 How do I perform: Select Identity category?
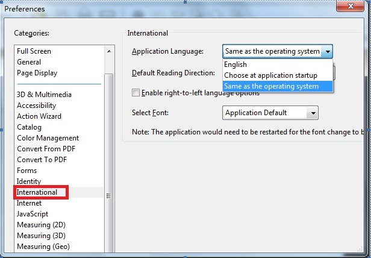click(x=29, y=181)
